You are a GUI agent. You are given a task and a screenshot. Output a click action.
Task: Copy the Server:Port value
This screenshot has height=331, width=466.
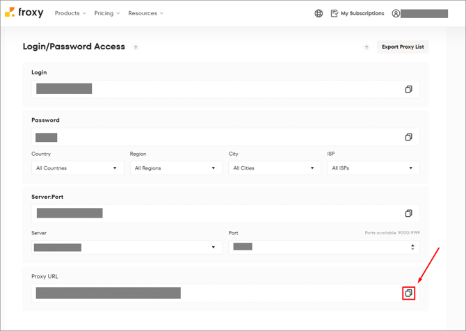click(x=408, y=213)
